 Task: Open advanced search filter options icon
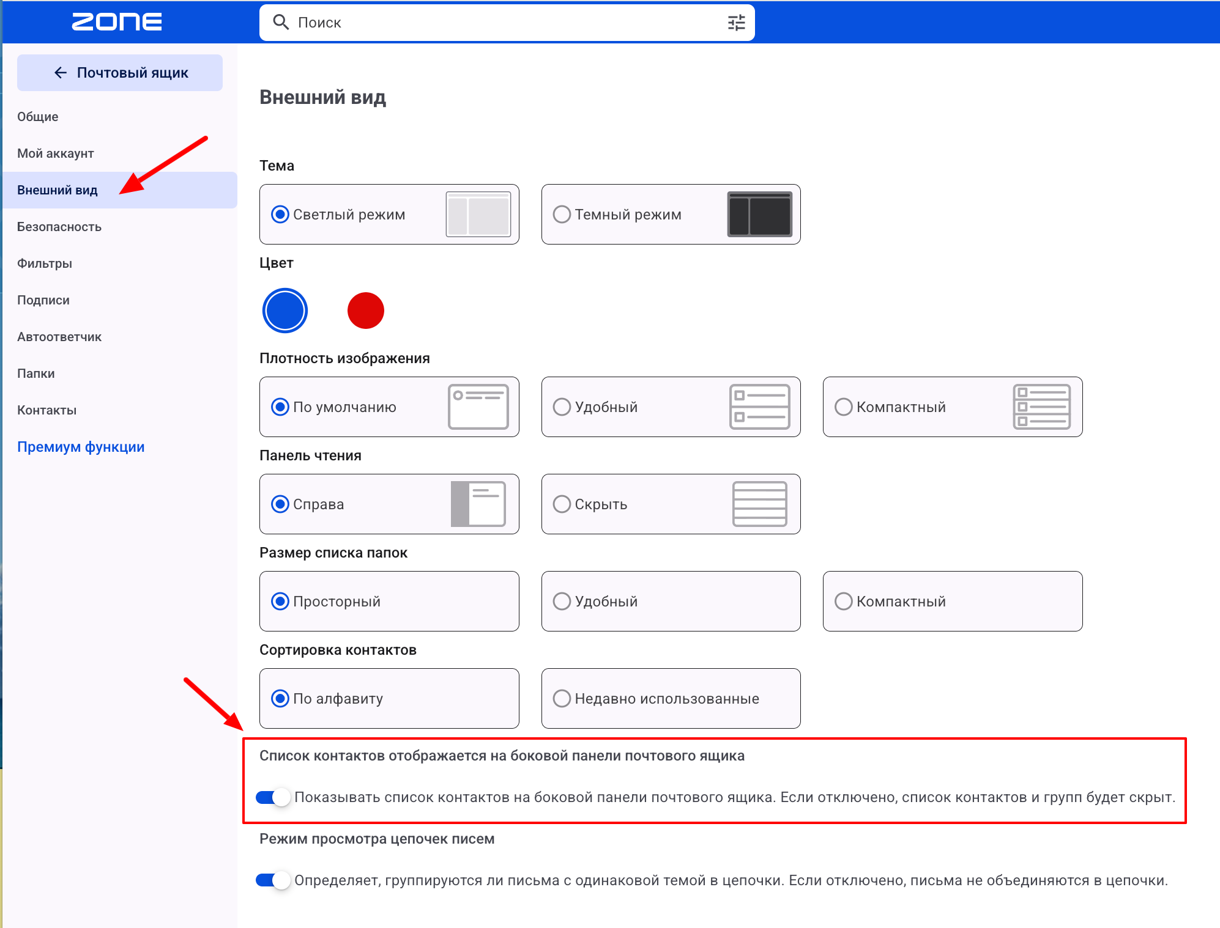(x=736, y=23)
